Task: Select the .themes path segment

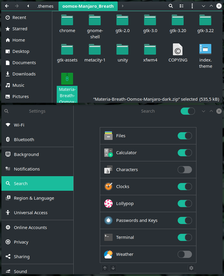Action: pos(45,6)
